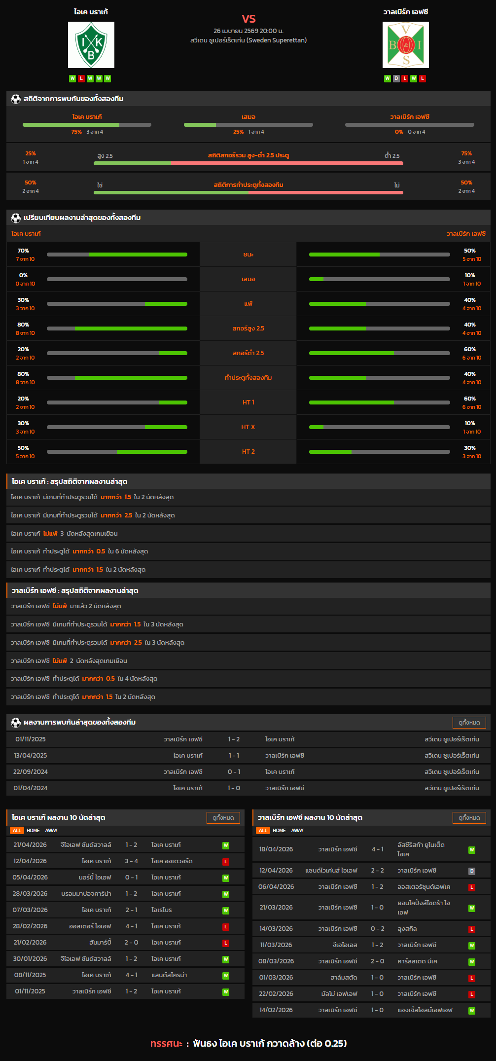Select the ALL tab in วาลเบิร์ก เอฟซี results
Screen dimensions: 496x1061
(263, 831)
